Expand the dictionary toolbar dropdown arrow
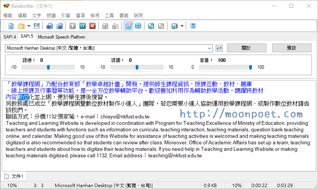The image size is (318, 189). click(x=182, y=26)
